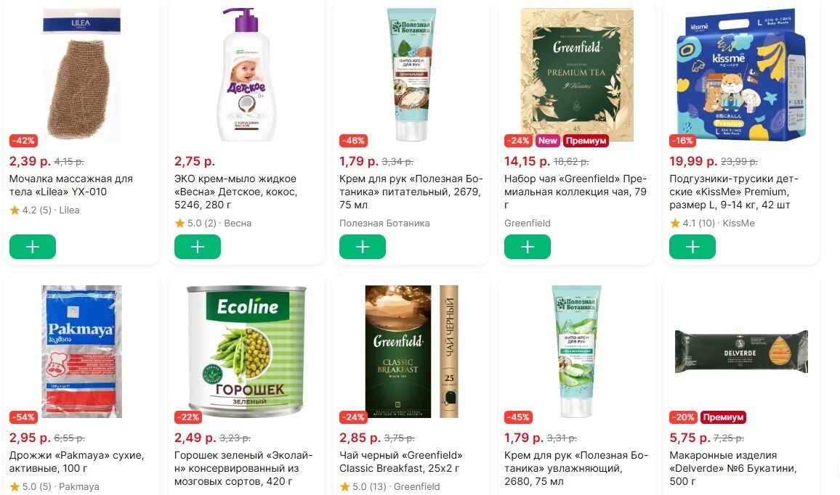
Task: Open the Lilea 4.2 star rating
Action: click(x=31, y=210)
